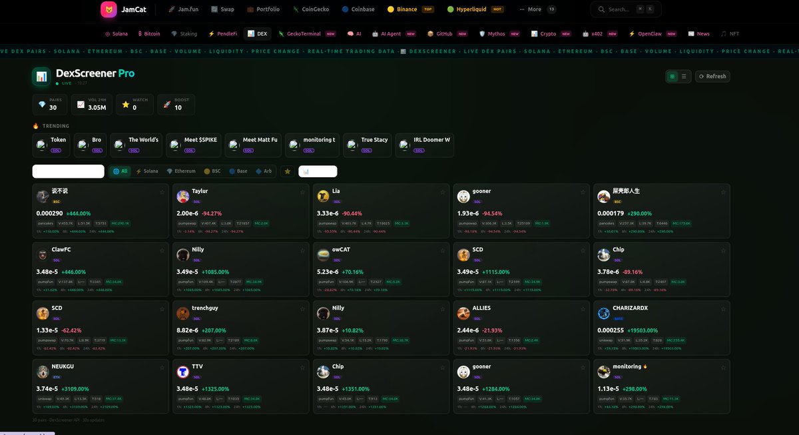
Task: Go to the Swap page
Action: tap(222, 9)
